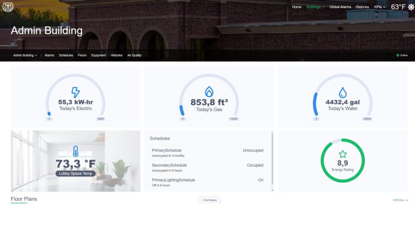The height and width of the screenshot is (233, 415).
Task: Click the green star Energy Rating icon
Action: (x=343, y=154)
